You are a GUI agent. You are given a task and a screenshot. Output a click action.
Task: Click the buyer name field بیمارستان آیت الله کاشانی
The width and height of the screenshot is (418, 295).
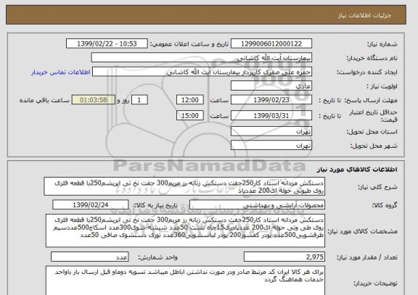202,58
